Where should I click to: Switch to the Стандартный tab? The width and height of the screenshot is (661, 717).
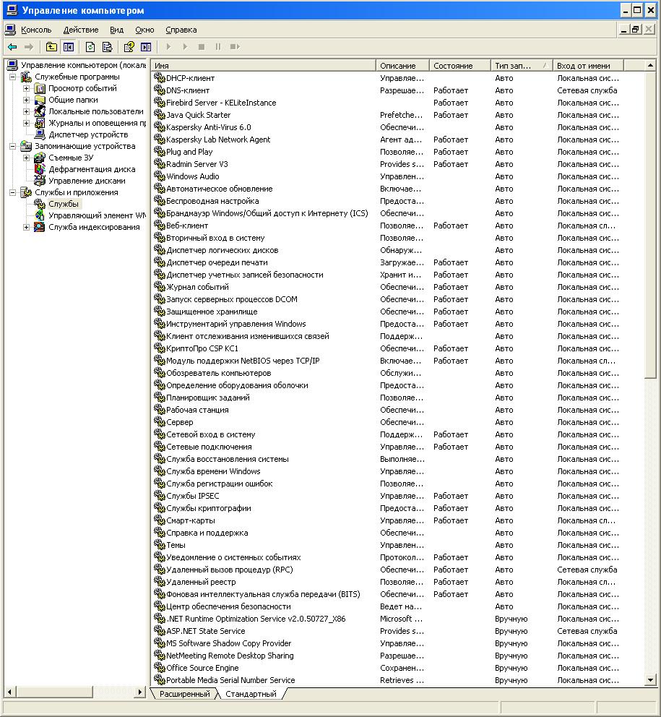[x=251, y=694]
